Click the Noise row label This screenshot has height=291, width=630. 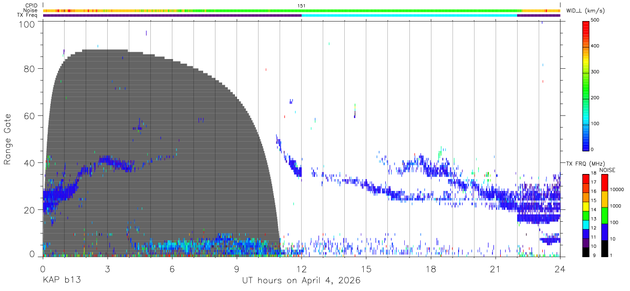[31, 10]
